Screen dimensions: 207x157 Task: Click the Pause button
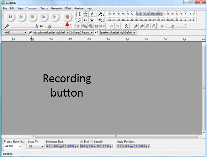point(10,17)
